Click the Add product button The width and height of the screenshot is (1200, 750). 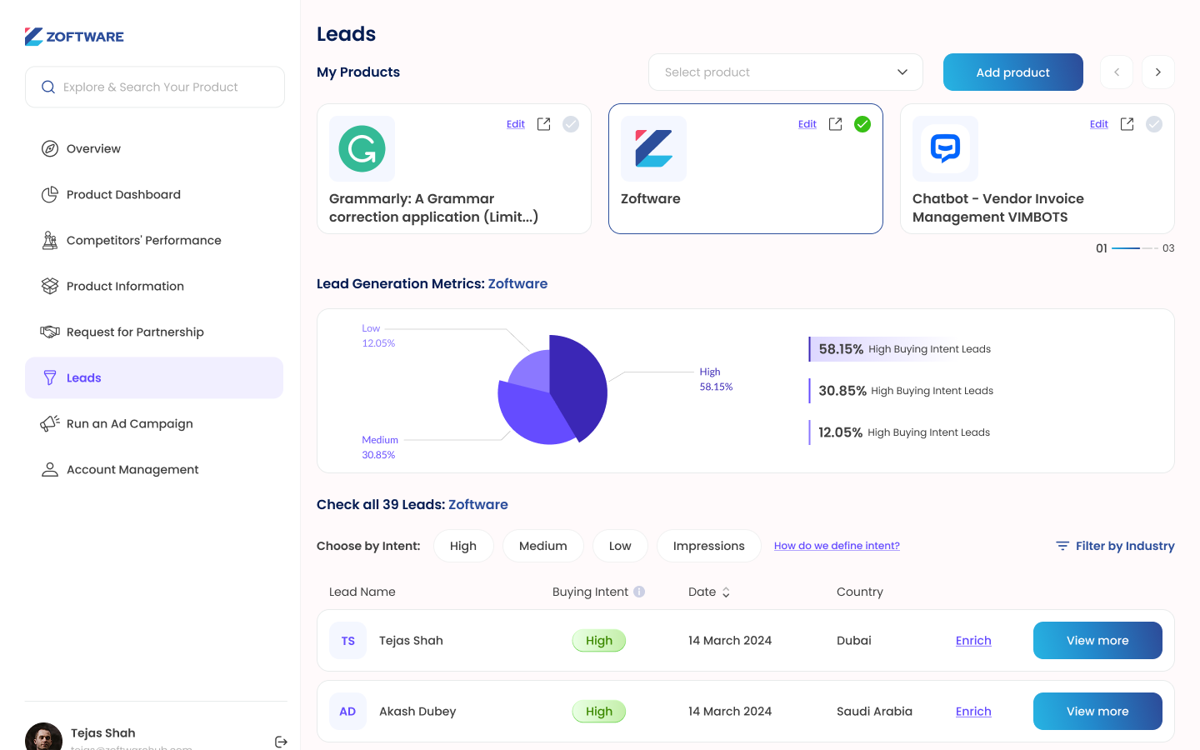click(x=1013, y=72)
